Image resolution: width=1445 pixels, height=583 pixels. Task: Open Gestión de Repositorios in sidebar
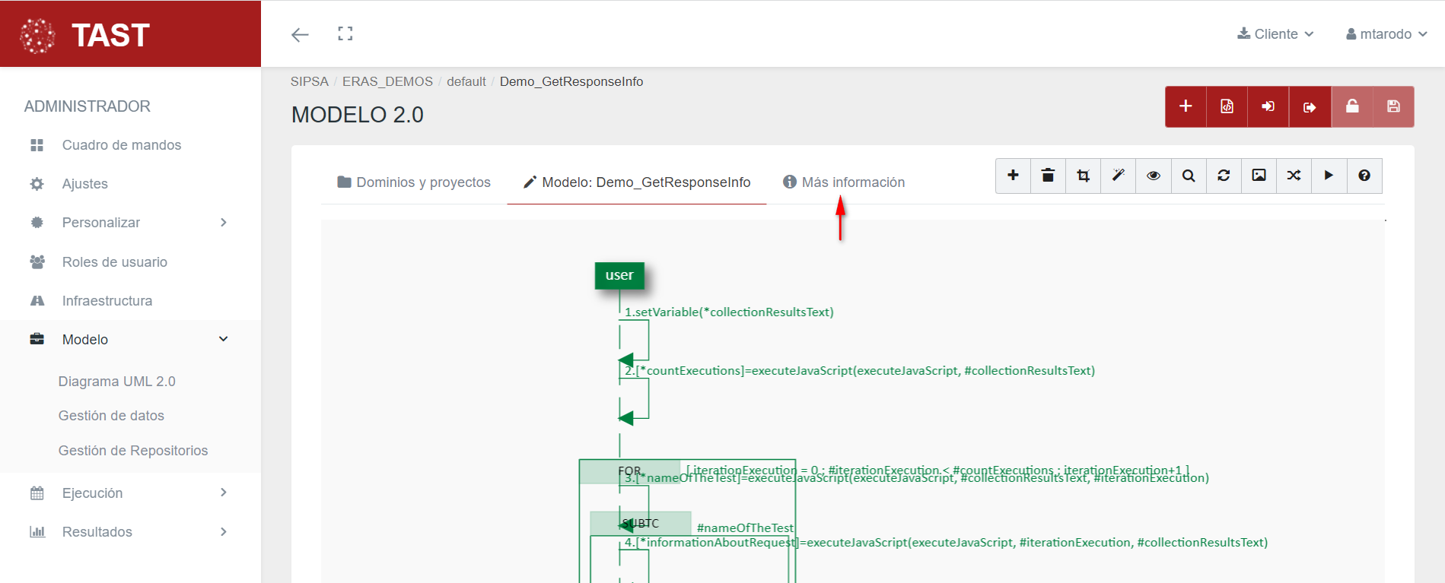(x=133, y=451)
